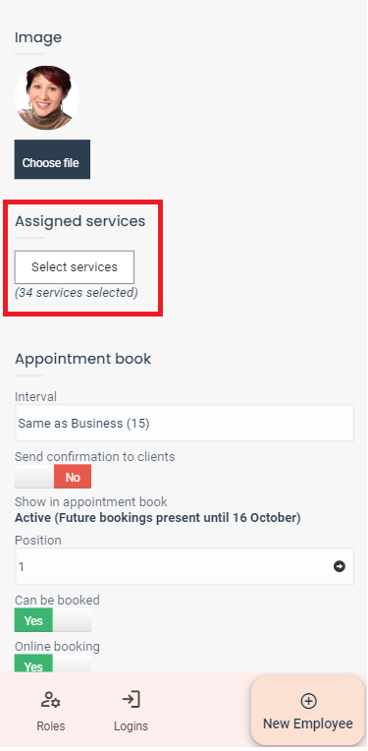Image resolution: width=368 pixels, height=751 pixels.
Task: Select the Roles tab label
Action: 51,725
